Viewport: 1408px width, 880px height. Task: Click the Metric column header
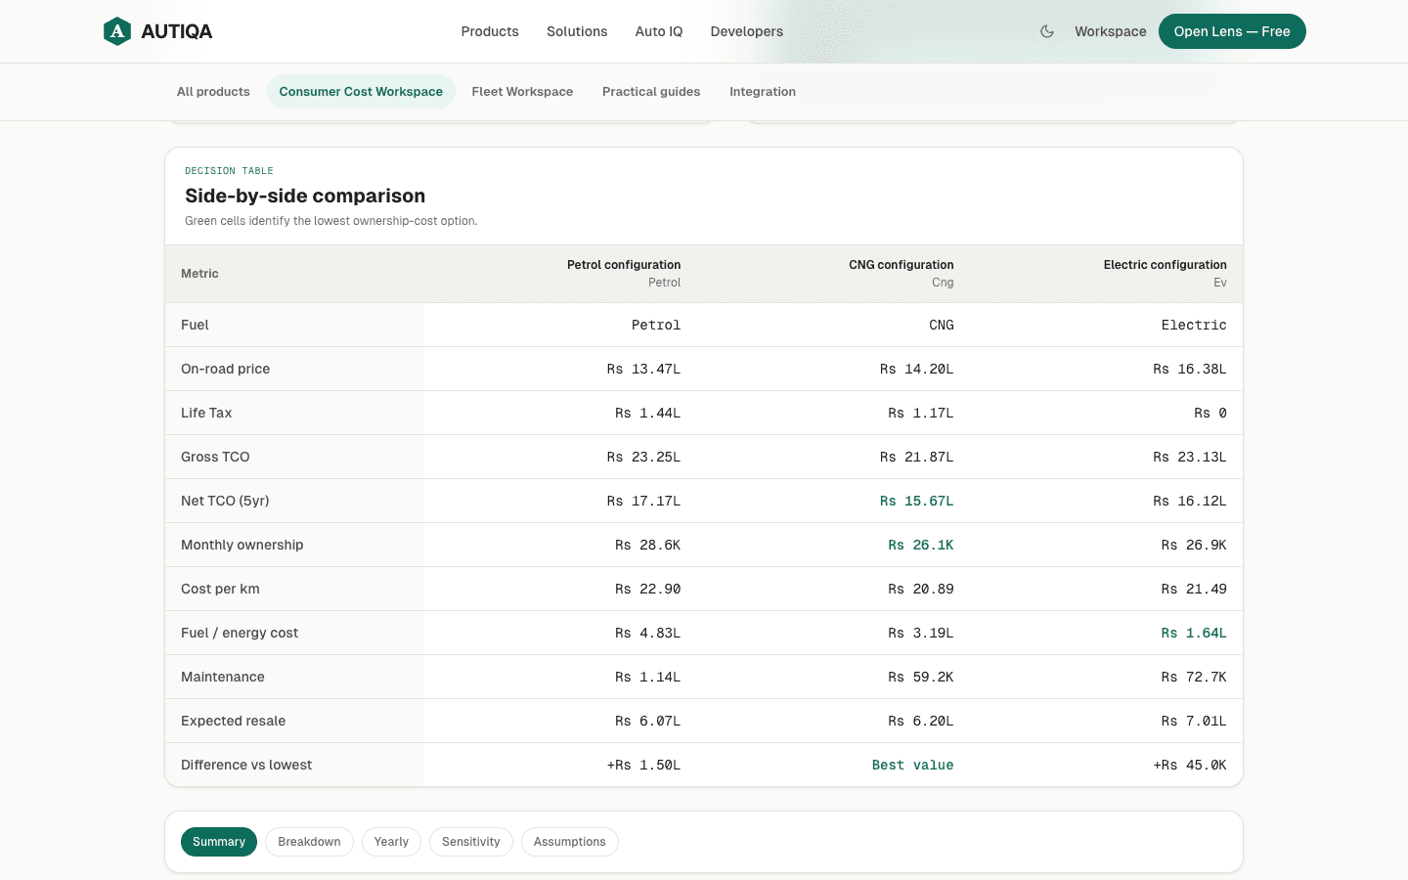199,274
